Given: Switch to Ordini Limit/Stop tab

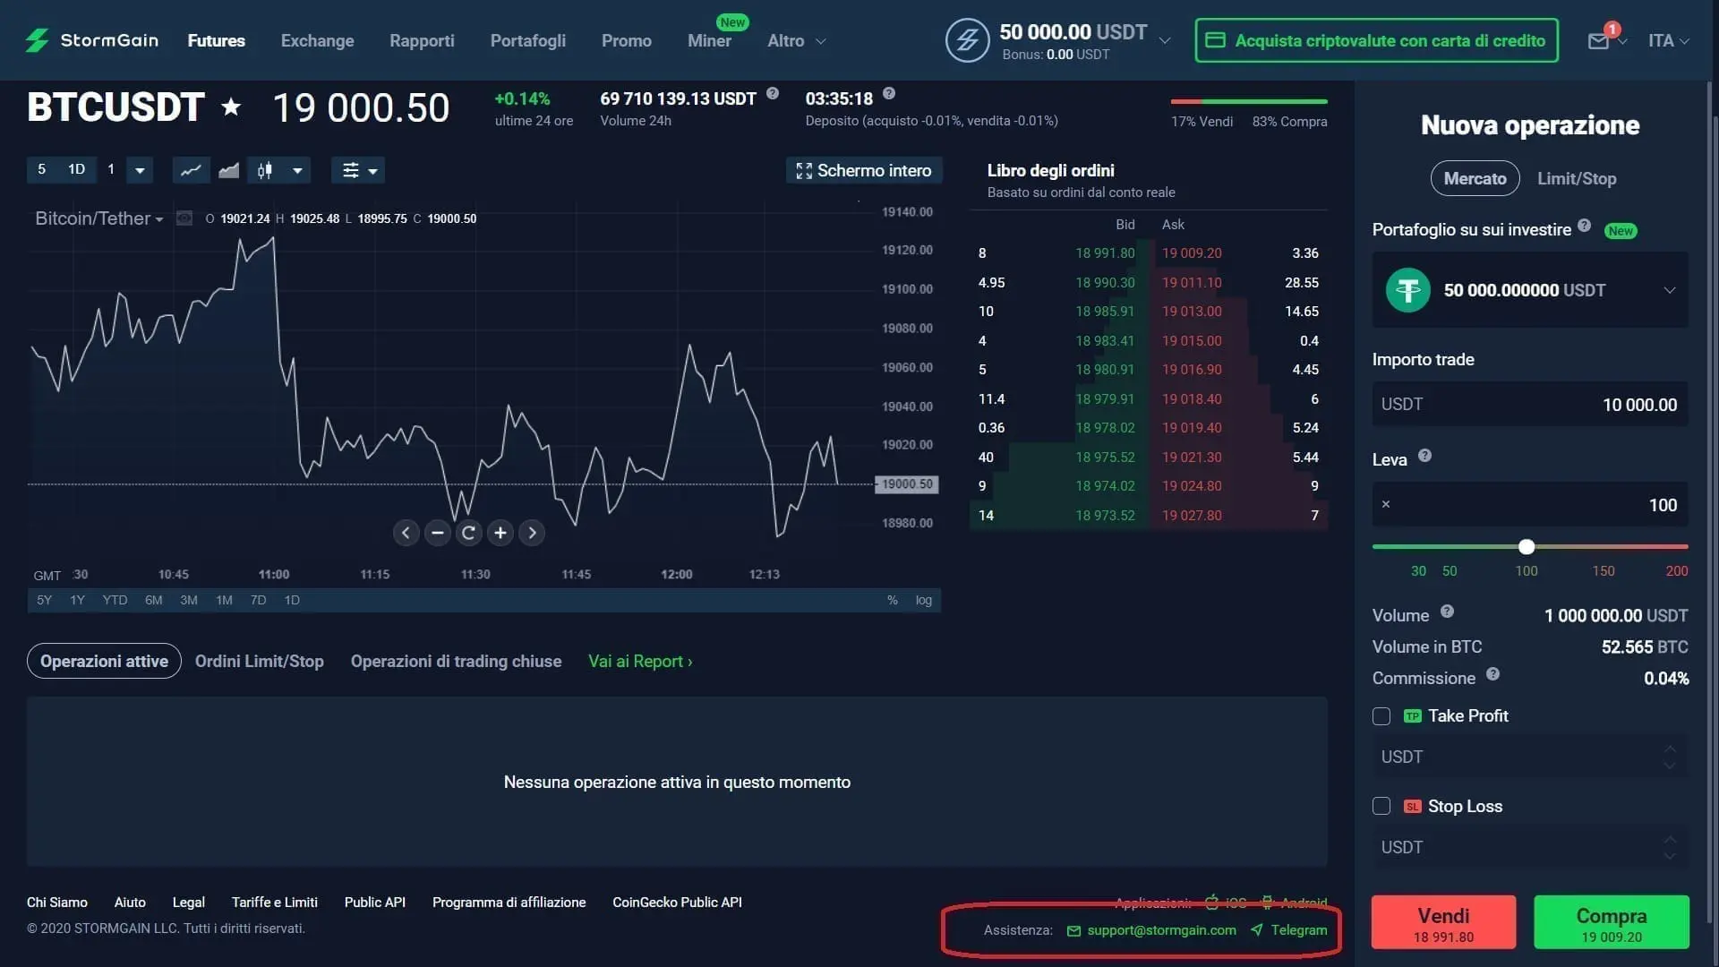Looking at the screenshot, I should [259, 661].
